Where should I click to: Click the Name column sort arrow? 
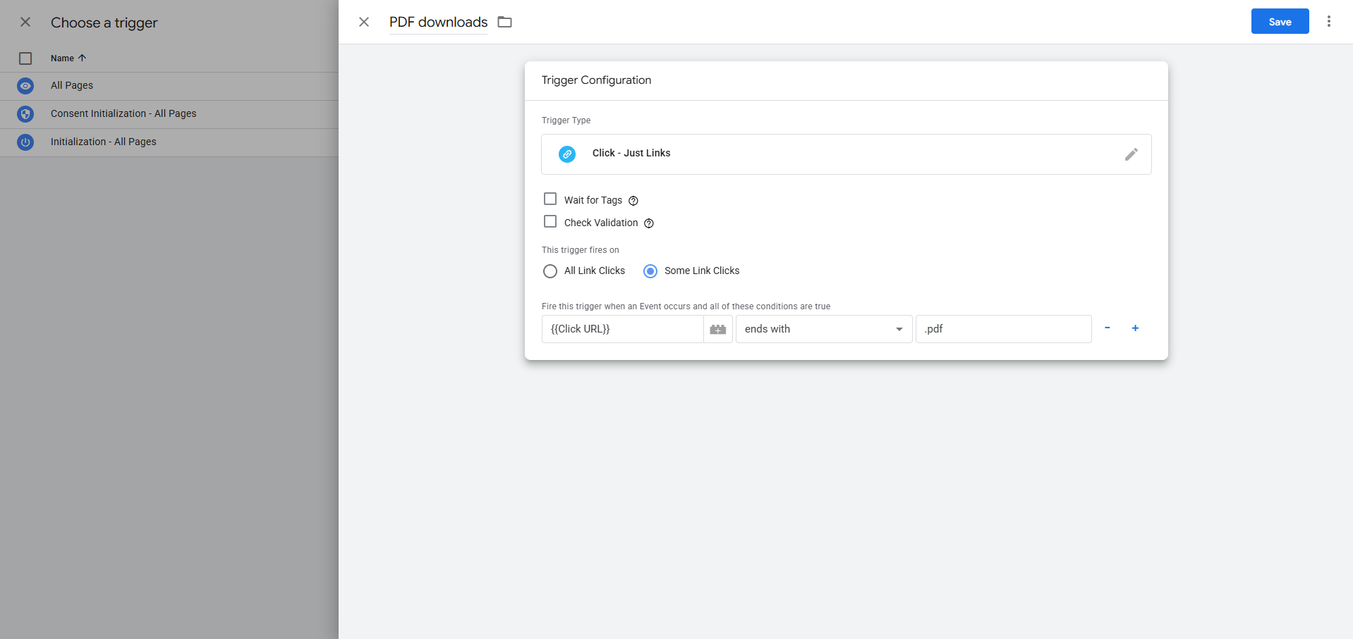tap(82, 58)
